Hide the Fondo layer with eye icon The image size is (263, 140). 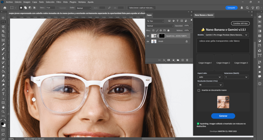pos(148,41)
